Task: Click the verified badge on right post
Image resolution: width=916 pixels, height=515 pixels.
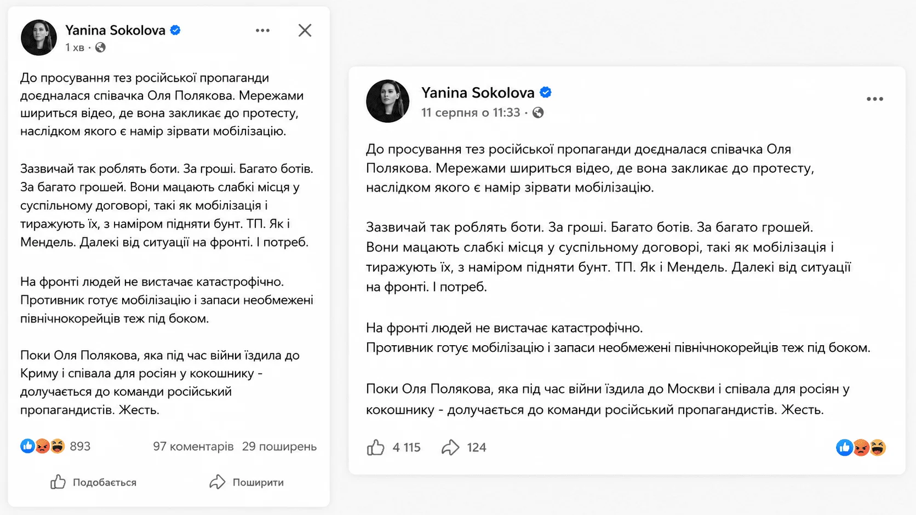Action: click(546, 93)
